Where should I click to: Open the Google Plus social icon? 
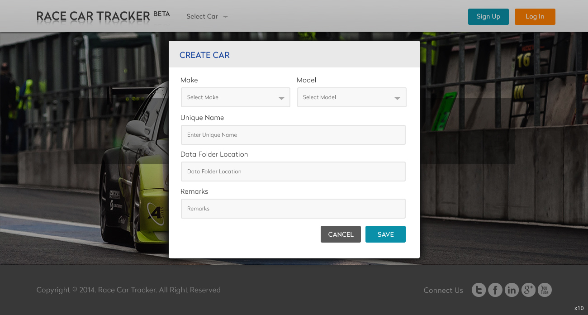tap(528, 290)
